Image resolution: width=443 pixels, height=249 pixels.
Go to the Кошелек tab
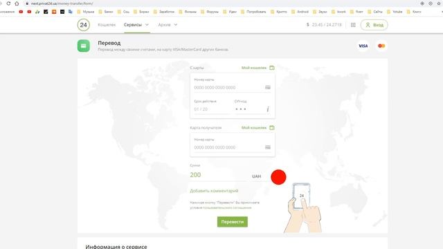107,25
